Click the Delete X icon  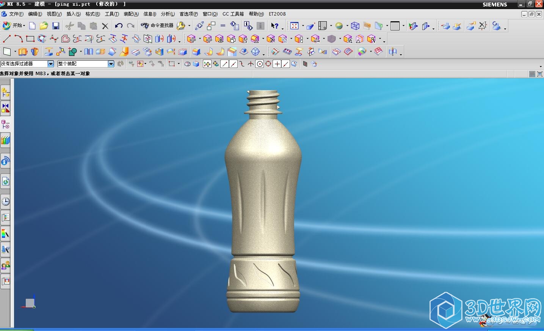tap(105, 26)
